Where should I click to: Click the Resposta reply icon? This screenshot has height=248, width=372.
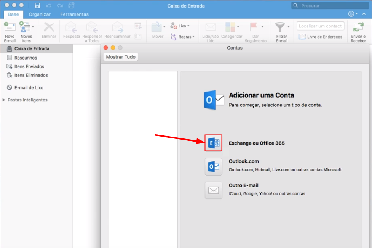click(x=71, y=27)
